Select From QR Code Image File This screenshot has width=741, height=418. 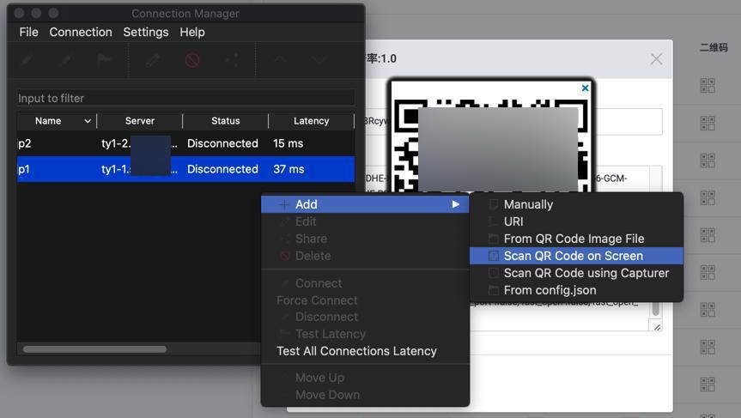pyautogui.click(x=576, y=239)
